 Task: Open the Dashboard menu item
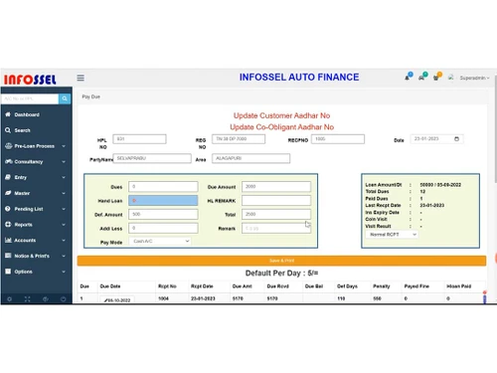click(37, 114)
